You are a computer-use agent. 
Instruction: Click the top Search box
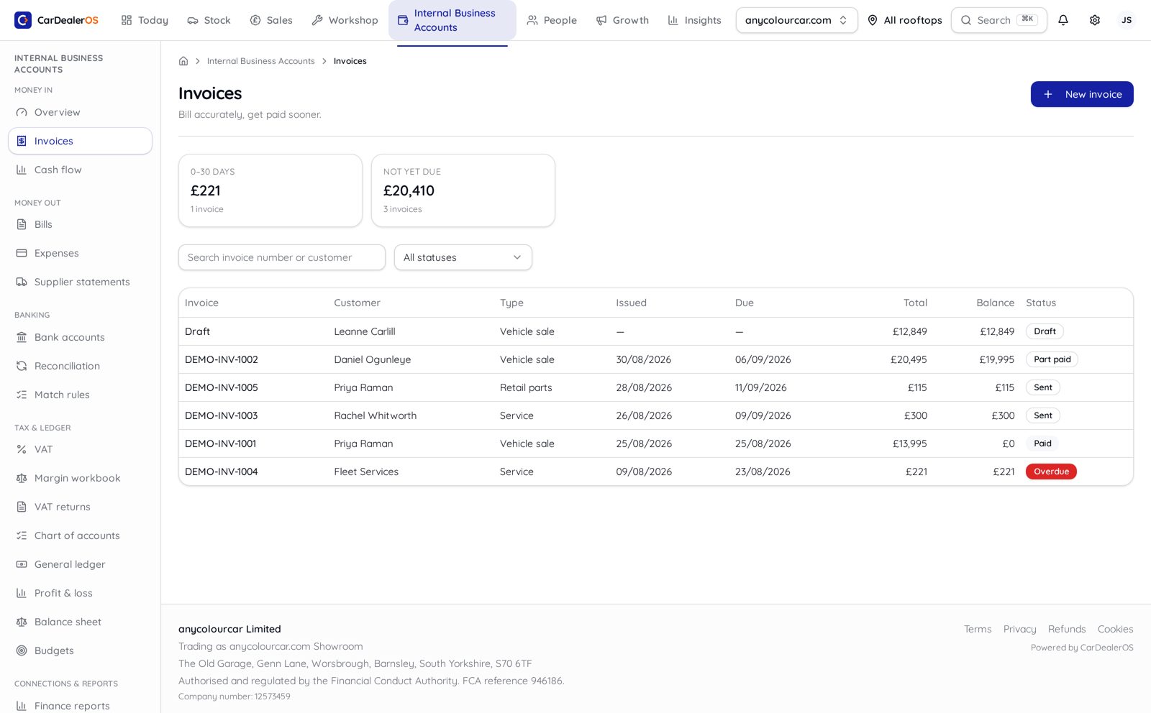pyautogui.click(x=999, y=20)
